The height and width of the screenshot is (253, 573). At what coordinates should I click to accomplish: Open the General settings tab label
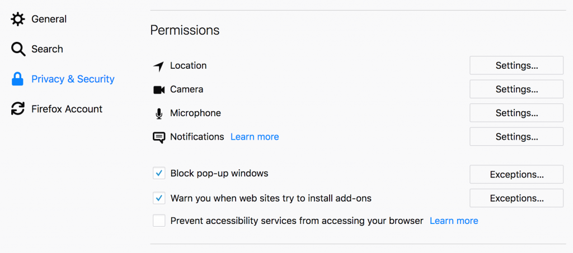pos(49,20)
